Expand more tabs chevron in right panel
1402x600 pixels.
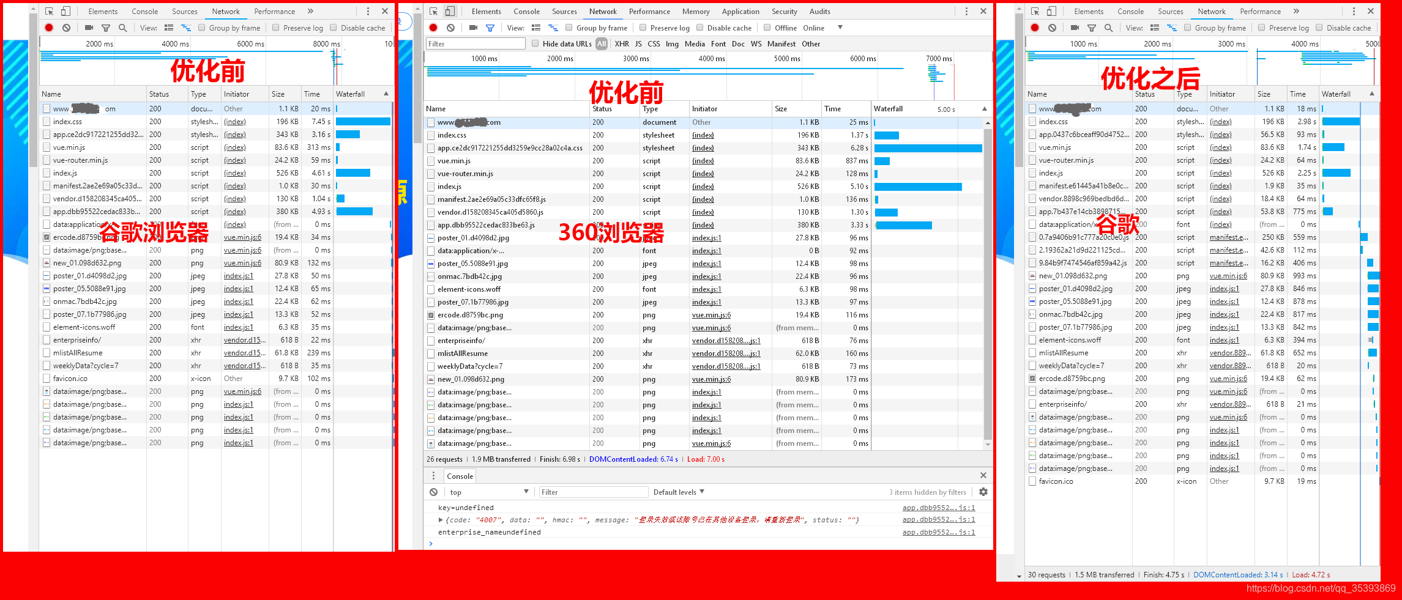tap(1296, 11)
